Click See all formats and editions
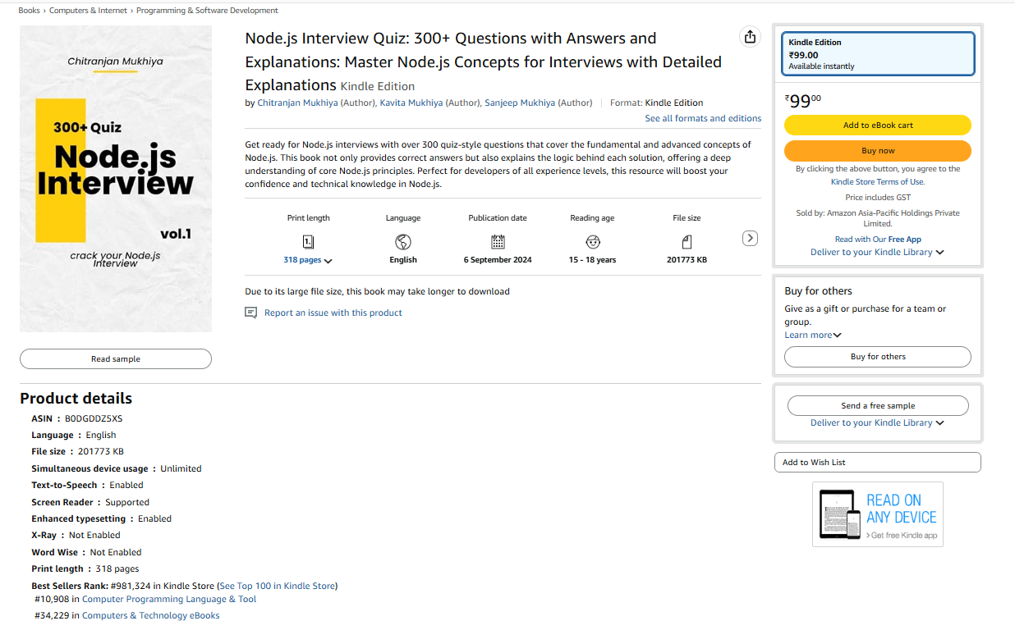The width and height of the screenshot is (1015, 630). coord(703,118)
